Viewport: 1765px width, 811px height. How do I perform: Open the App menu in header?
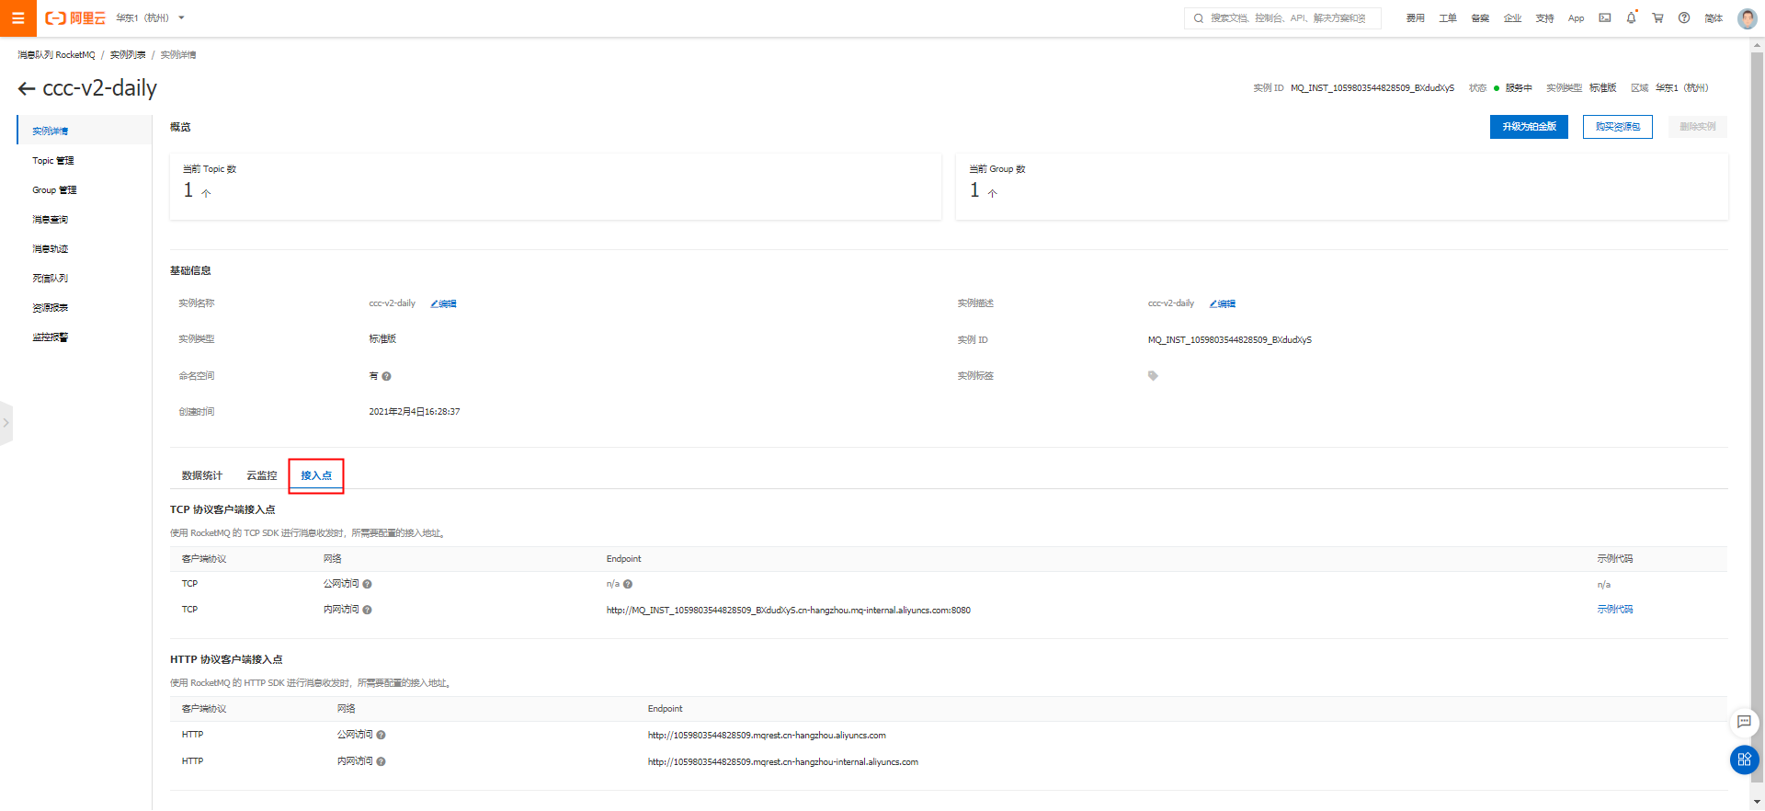click(x=1576, y=18)
